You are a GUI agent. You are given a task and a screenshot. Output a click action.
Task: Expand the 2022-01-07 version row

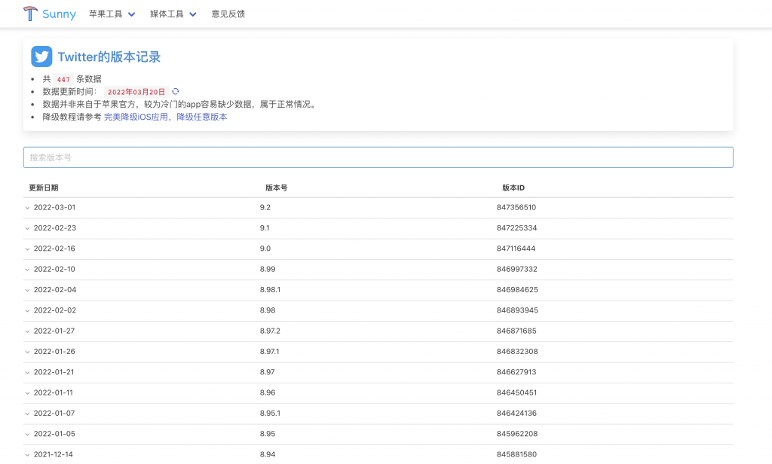[28, 414]
